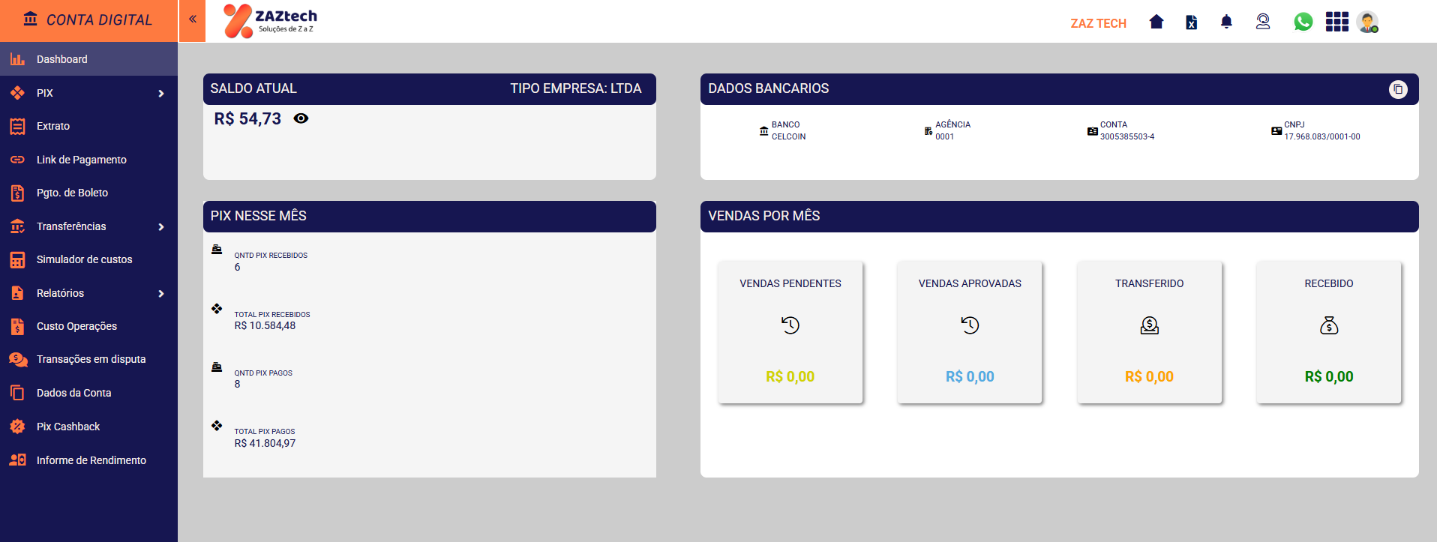Screen dimensions: 1437x542
Task: Click the Transferido money hand icon
Action: (1150, 325)
